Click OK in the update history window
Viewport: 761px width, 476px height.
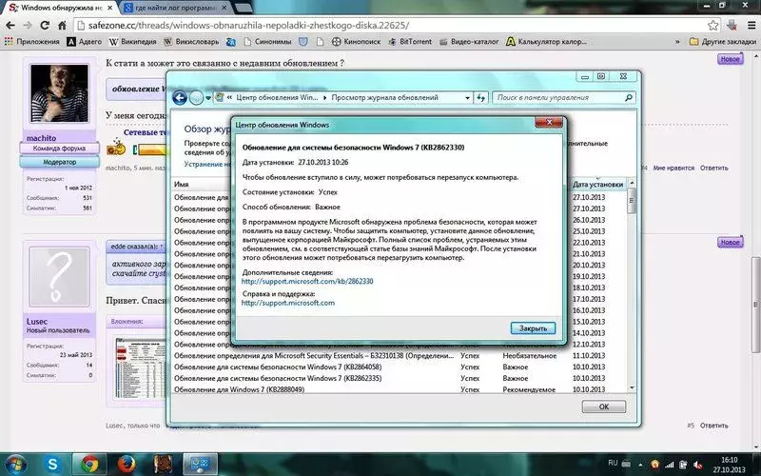click(x=604, y=407)
